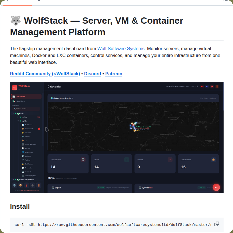This screenshot has width=233, height=233.
Task: Click the 'Minio' cluster section heading
Action: pyautogui.click(x=51, y=178)
